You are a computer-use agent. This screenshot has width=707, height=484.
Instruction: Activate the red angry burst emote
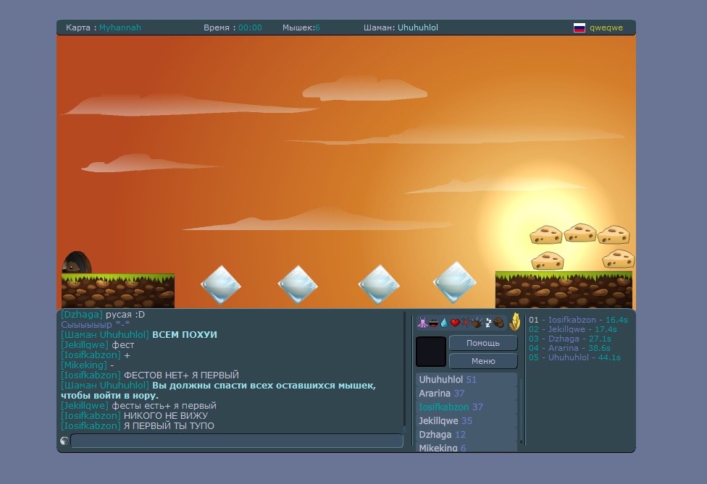pyautogui.click(x=466, y=323)
